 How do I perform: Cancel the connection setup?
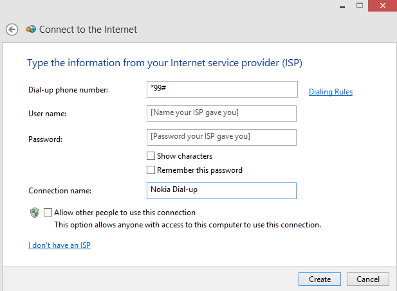point(368,279)
